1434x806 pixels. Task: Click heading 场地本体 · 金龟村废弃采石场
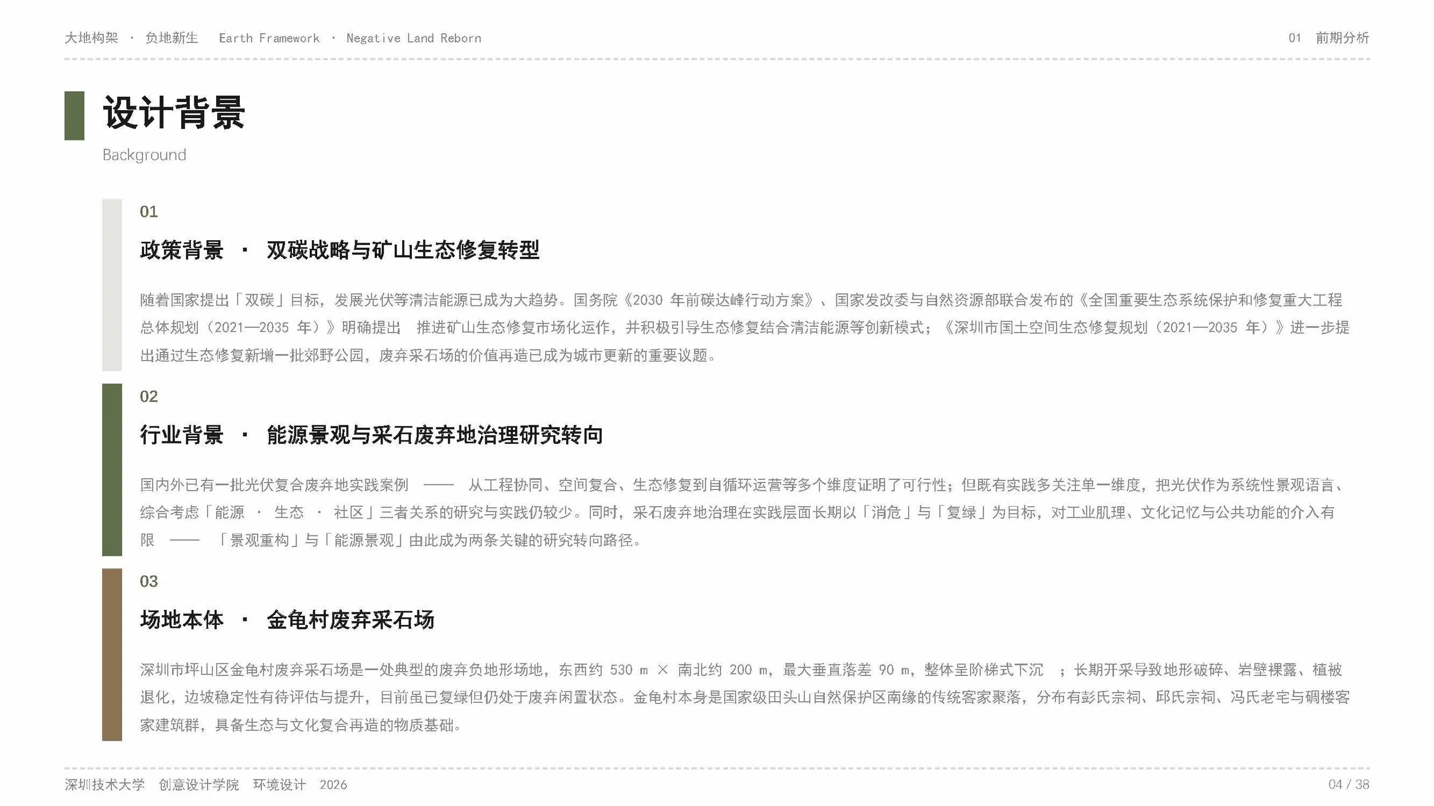pyautogui.click(x=287, y=620)
